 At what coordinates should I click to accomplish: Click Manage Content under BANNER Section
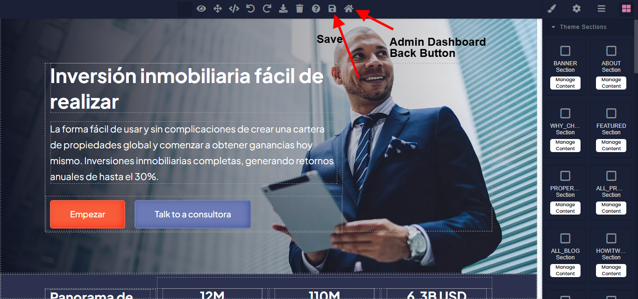click(565, 83)
